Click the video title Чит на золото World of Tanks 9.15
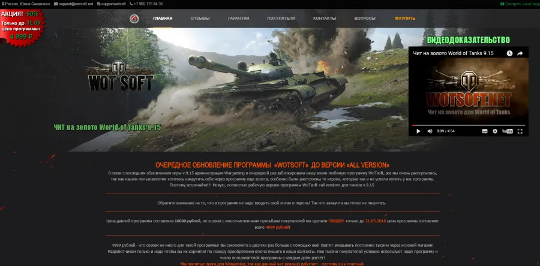 pos(453,53)
